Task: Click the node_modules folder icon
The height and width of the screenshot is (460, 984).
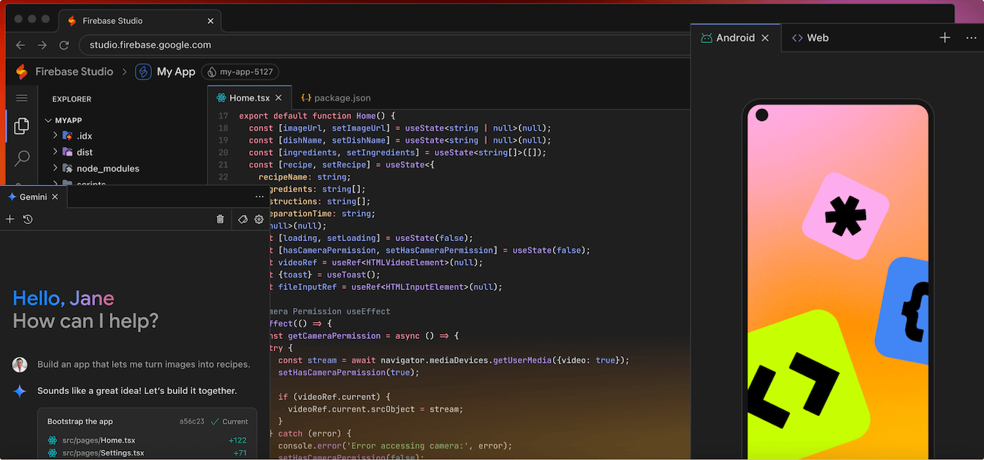Action: coord(68,168)
